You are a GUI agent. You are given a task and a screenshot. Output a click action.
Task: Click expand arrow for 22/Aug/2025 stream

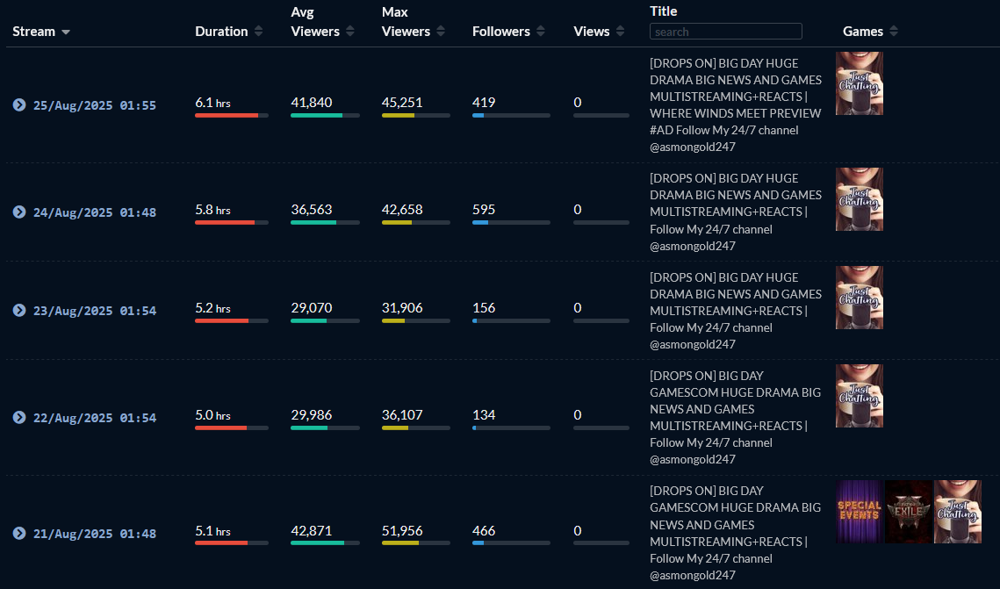[19, 418]
